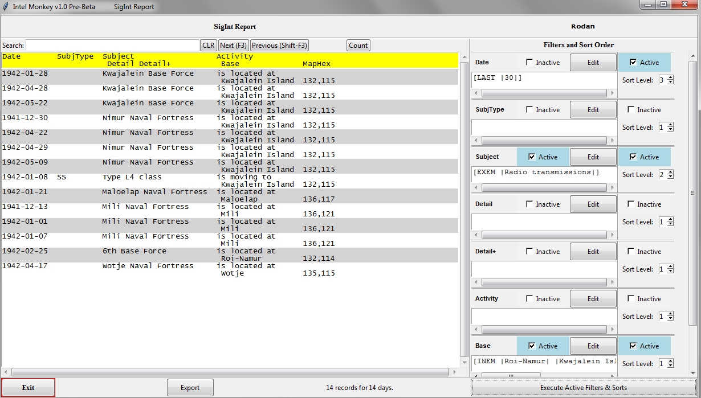The height and width of the screenshot is (398, 701).
Task: Select the 1941-12-13 Mili Naval Fortress row
Action: (x=230, y=210)
